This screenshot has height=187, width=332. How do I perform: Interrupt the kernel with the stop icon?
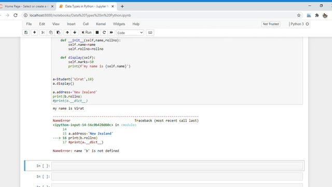[x=97, y=32]
